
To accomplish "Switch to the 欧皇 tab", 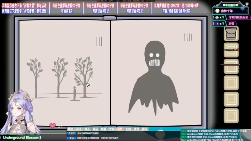I will pos(136,129).
